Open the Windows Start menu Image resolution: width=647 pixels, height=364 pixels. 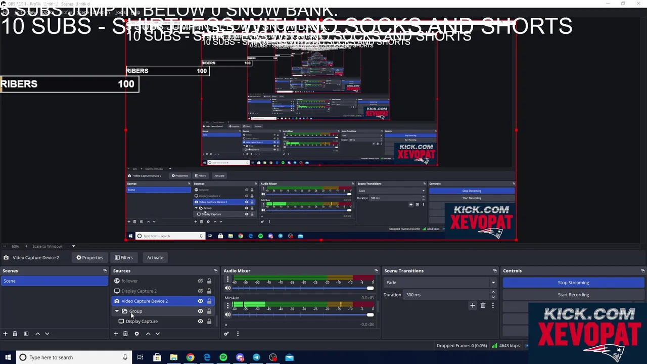click(x=8, y=357)
